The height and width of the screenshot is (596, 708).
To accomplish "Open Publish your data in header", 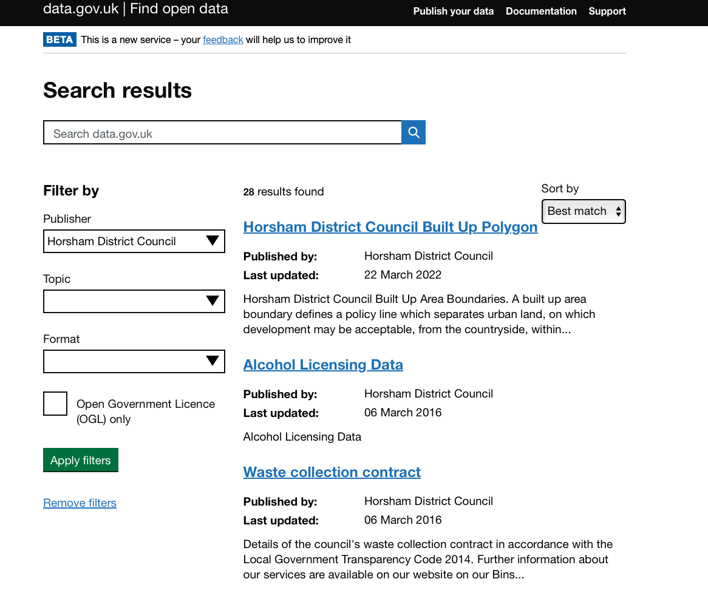I will [454, 12].
